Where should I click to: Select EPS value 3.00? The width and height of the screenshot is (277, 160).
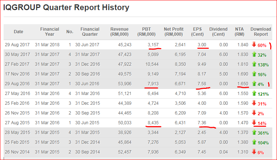pos(202,45)
